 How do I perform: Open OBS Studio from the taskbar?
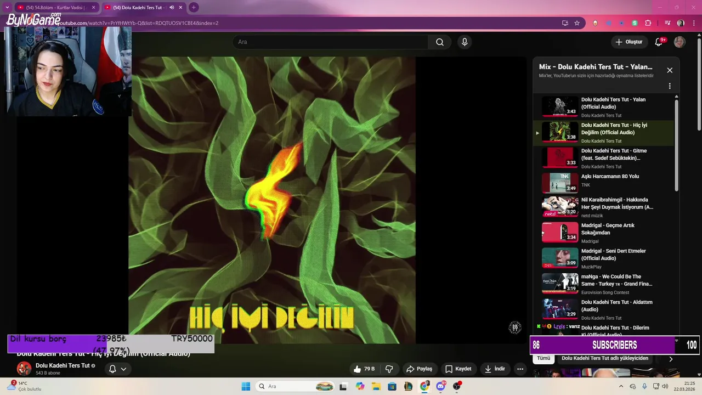457,386
